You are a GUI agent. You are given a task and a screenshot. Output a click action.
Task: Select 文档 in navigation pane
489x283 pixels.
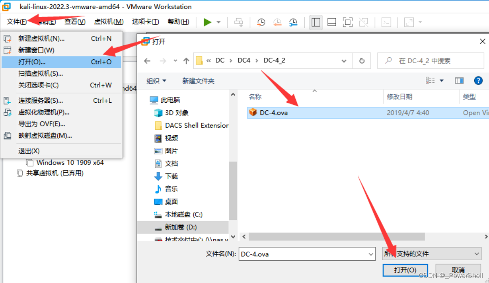coord(166,163)
